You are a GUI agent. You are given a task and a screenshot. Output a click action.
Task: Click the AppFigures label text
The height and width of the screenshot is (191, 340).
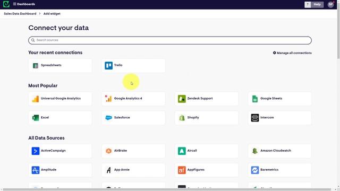[196, 170]
